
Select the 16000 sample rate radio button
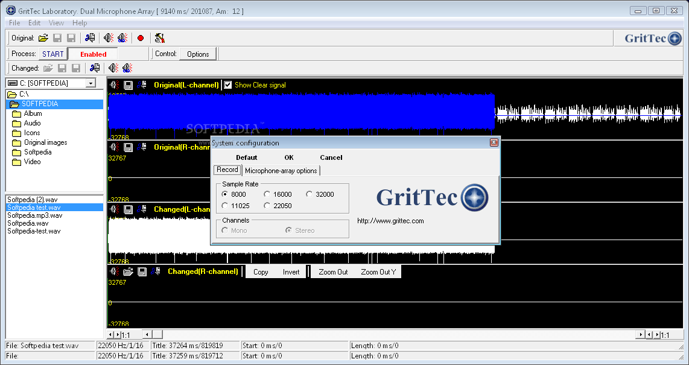(267, 194)
